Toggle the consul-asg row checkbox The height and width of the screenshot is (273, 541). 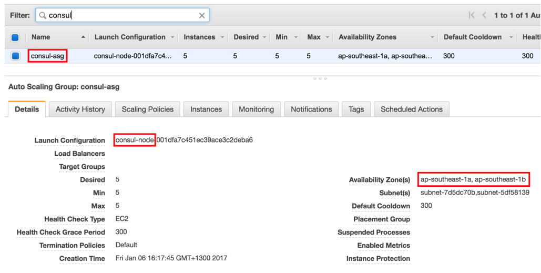click(15, 56)
